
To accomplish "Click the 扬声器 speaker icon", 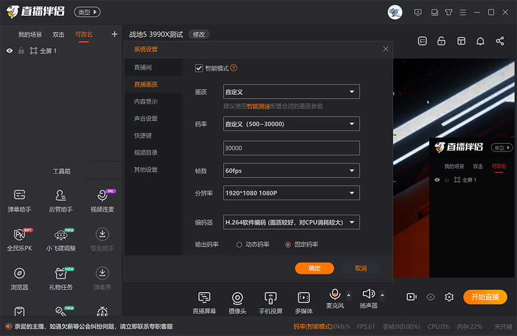I will point(369,294).
